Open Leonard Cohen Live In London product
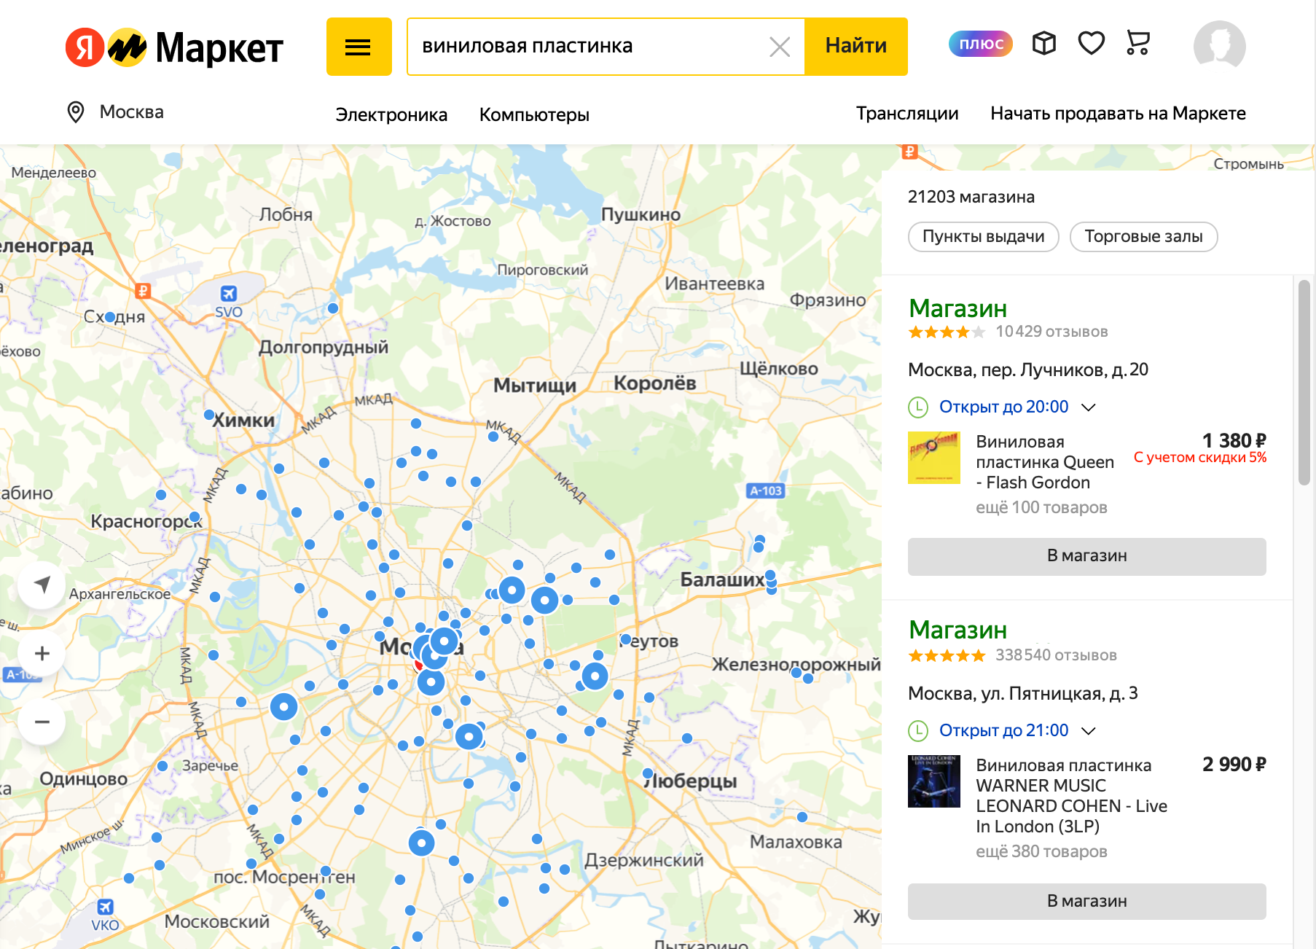 1071,796
